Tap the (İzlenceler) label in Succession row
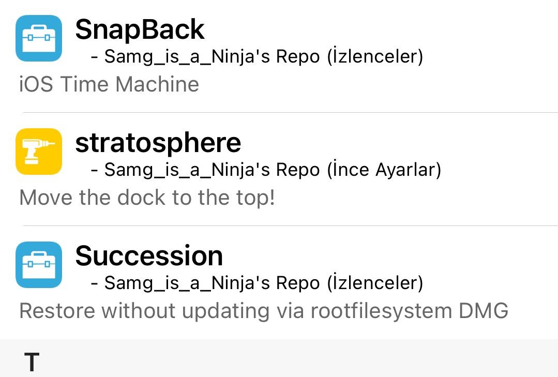Image resolution: width=558 pixels, height=377 pixels. pyautogui.click(x=375, y=283)
